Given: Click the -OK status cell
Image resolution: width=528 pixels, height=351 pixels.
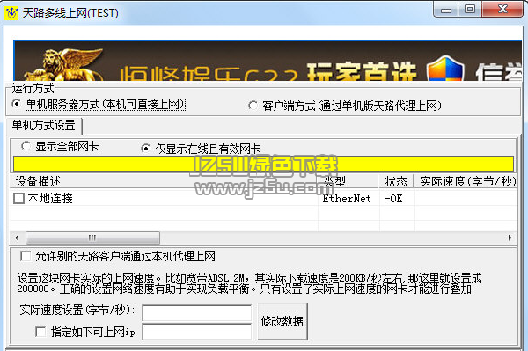Looking at the screenshot, I should [393, 199].
